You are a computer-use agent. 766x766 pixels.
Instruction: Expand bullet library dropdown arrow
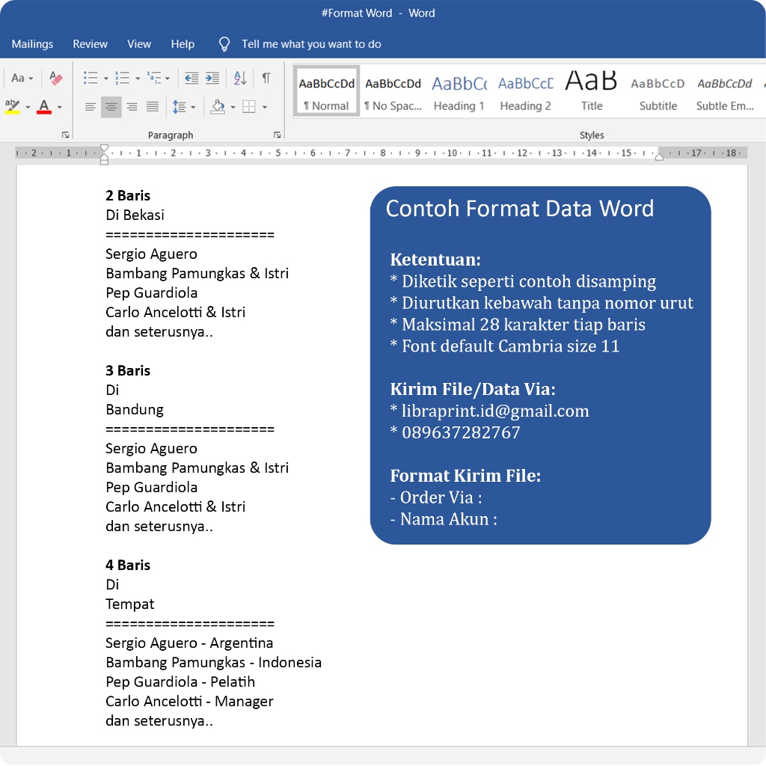click(106, 79)
